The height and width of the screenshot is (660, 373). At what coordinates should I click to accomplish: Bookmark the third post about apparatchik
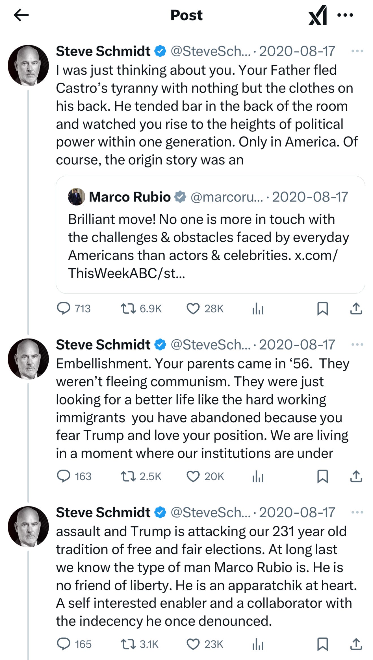click(x=322, y=644)
